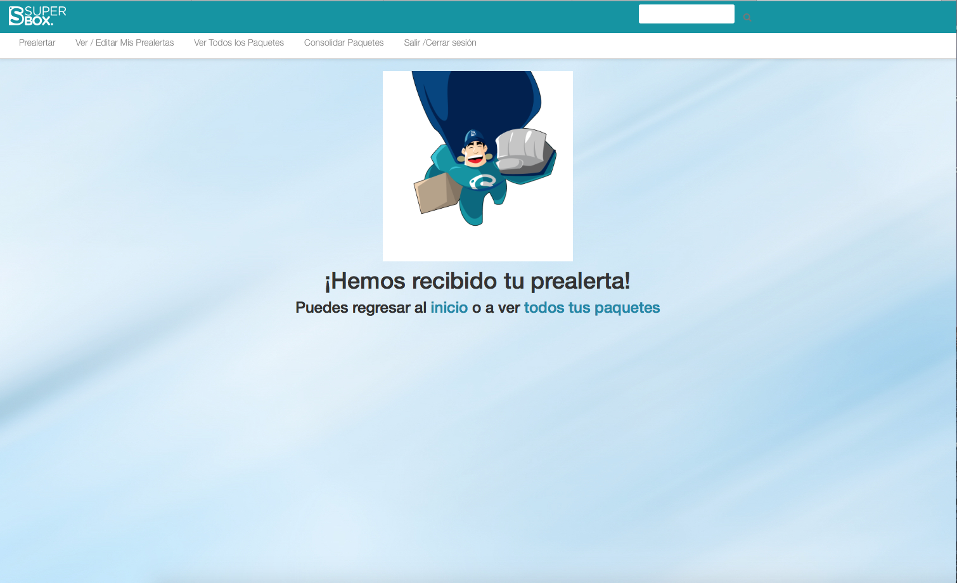
Task: Open Consolidar Paquetes page
Action: click(x=344, y=43)
